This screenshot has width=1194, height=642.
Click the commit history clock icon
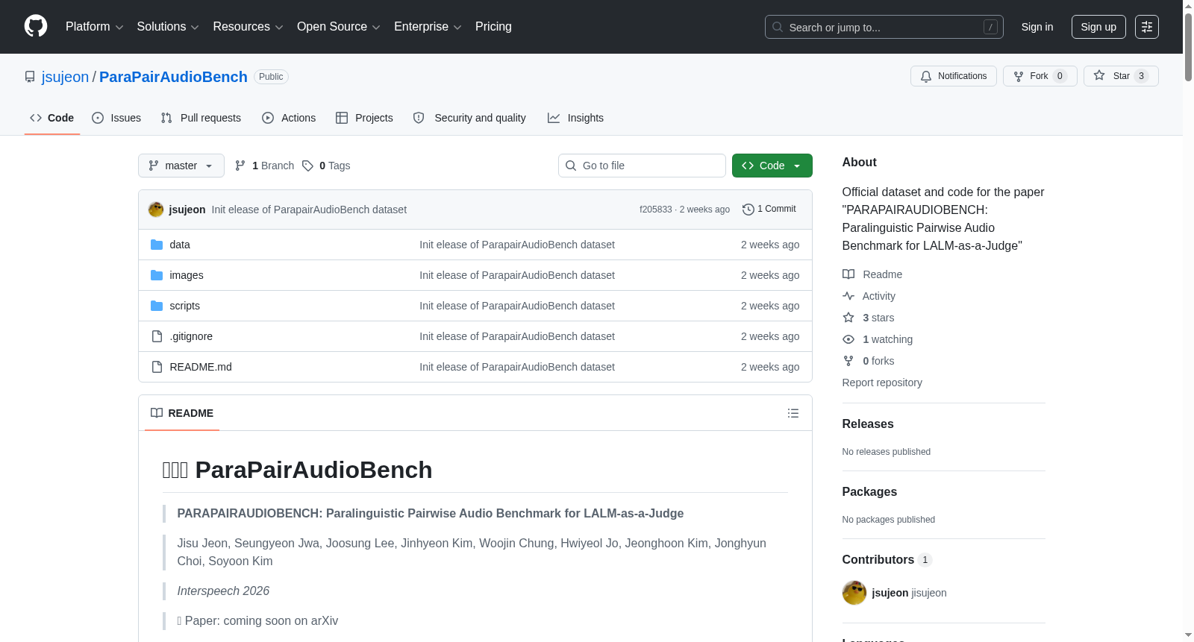tap(748, 210)
